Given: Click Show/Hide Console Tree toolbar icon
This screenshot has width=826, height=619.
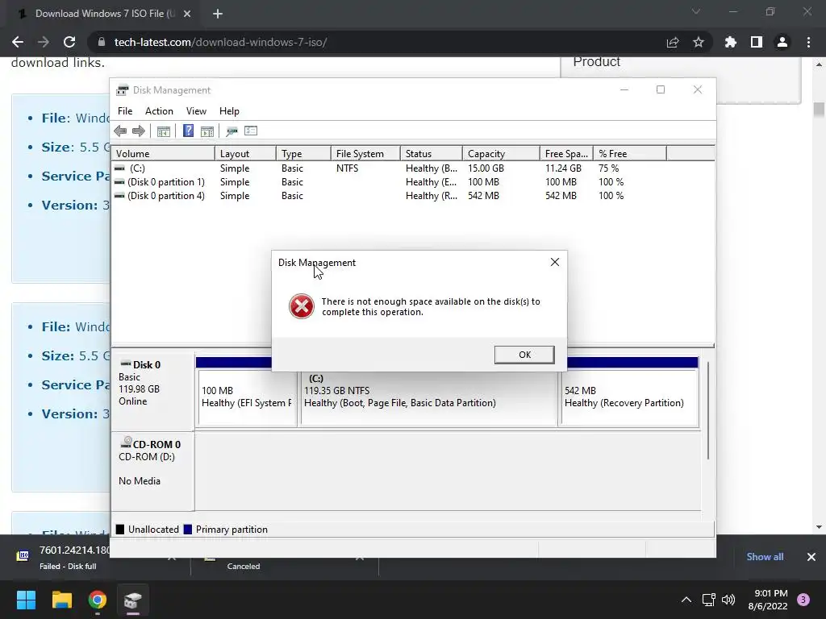Looking at the screenshot, I should click(163, 131).
